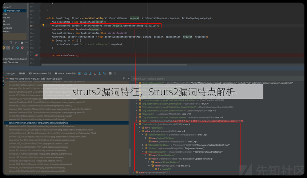Select UploadAction in the project tree
Viewport: 307px width, 178px height.
click(13, 11)
